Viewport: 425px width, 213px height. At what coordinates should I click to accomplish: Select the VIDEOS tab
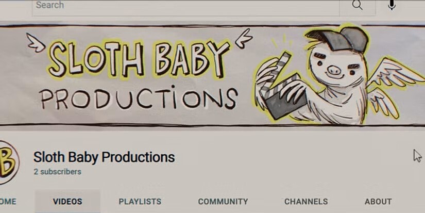point(67,201)
